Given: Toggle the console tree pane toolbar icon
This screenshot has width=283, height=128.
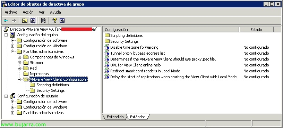Looking at the screenshot, I should click(33, 21).
